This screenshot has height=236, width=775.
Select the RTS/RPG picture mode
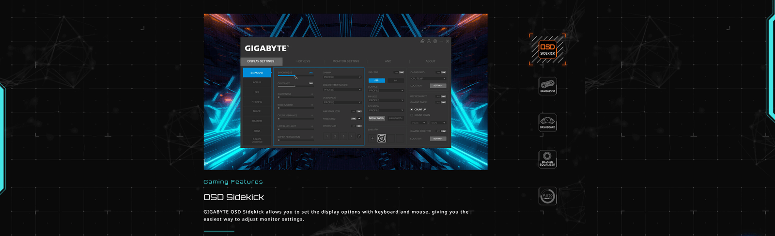click(x=257, y=102)
